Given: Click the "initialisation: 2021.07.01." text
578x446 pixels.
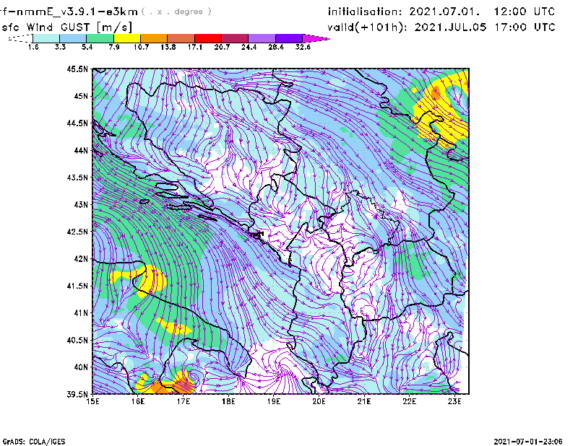Looking at the screenshot, I should pos(404,12).
